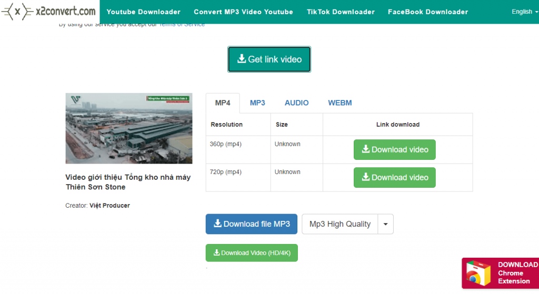Go to Convert MP3 Video Youtube

243,12
